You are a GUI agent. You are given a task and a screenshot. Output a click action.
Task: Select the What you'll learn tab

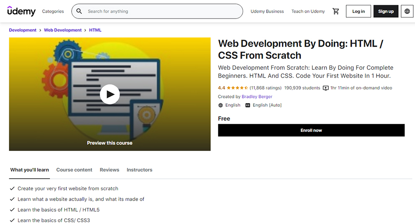click(x=29, y=170)
